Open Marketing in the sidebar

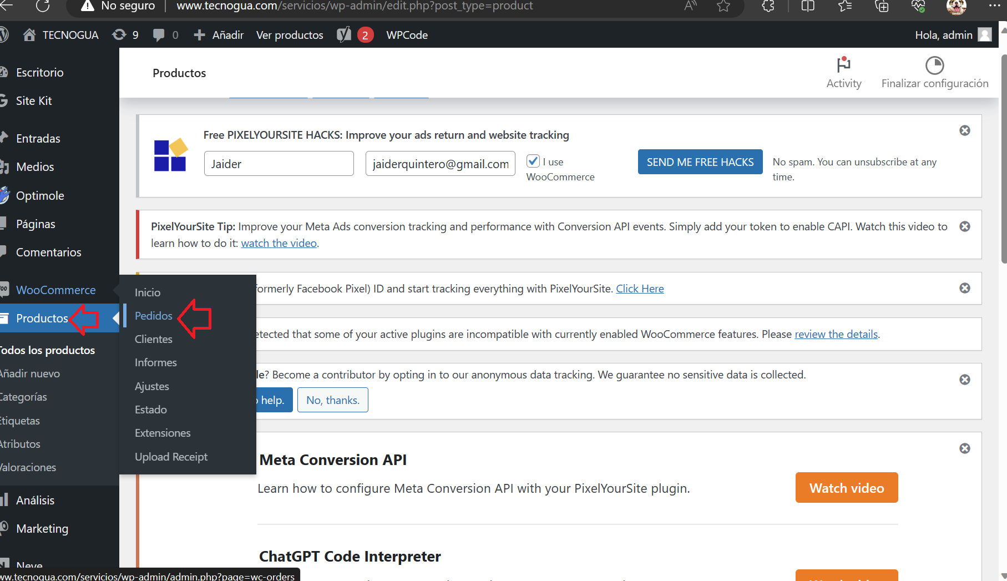42,529
